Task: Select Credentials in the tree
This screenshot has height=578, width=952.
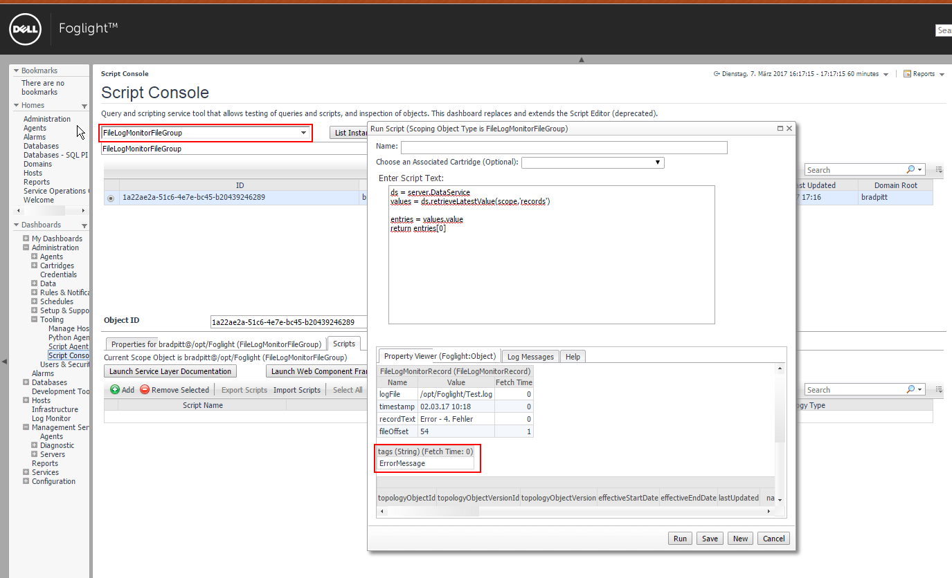Action: (x=58, y=274)
